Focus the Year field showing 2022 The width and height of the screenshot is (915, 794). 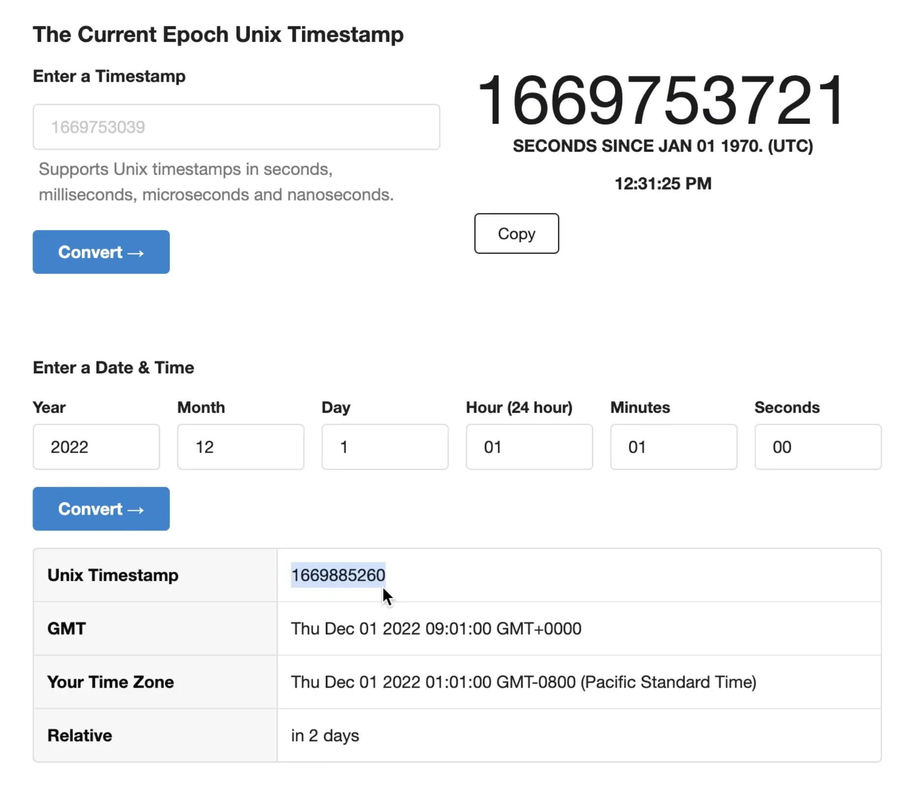click(96, 447)
